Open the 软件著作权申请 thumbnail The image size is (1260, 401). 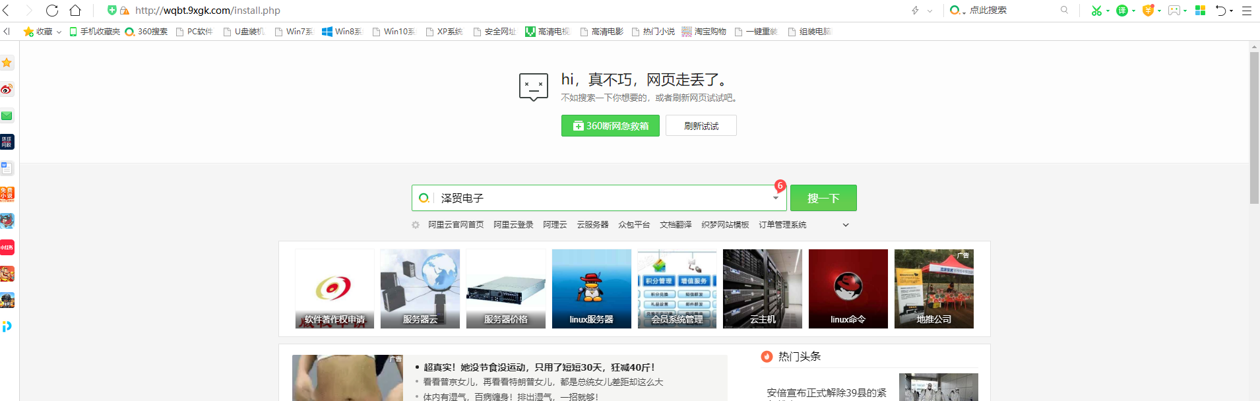[334, 289]
